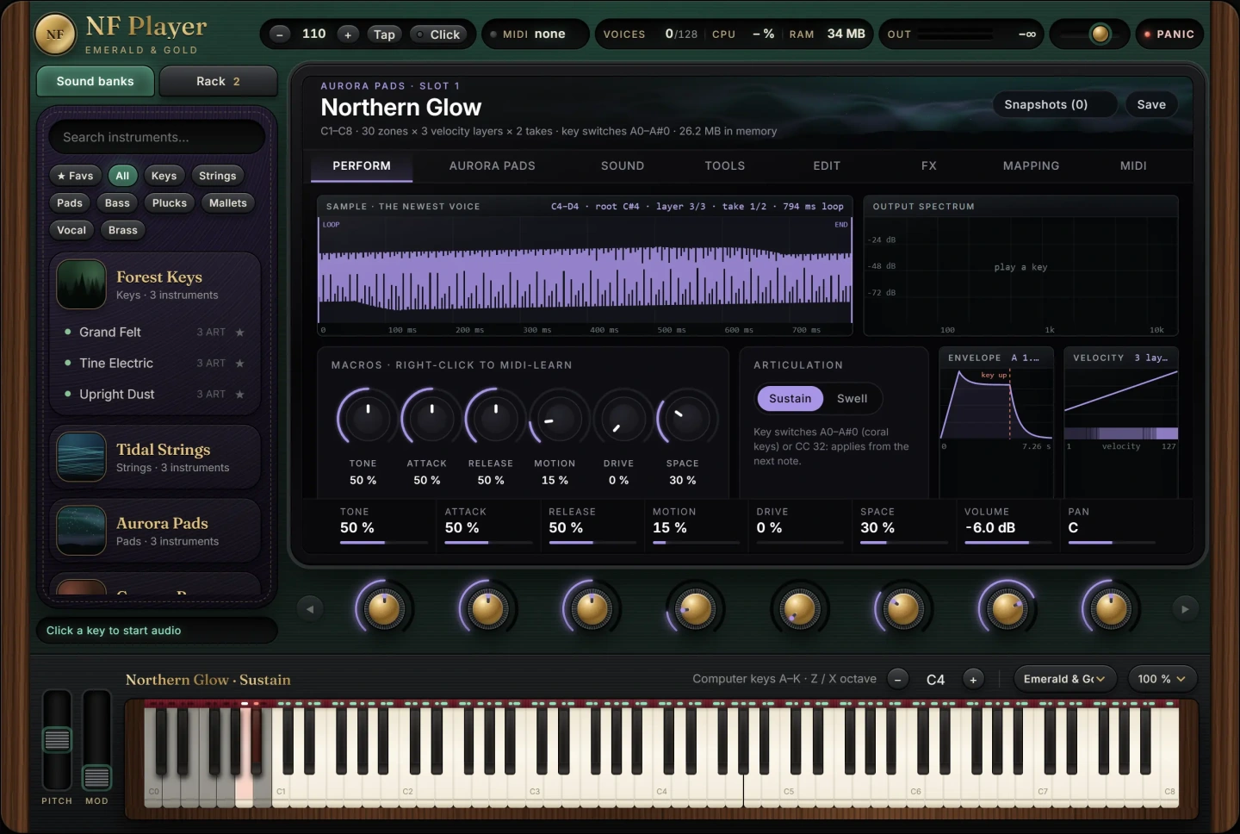Click the Forest Keys bank thumbnail
1240x834 pixels.
coord(81,284)
